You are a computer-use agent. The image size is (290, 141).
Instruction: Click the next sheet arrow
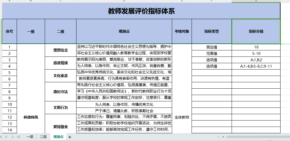click(x=13, y=137)
